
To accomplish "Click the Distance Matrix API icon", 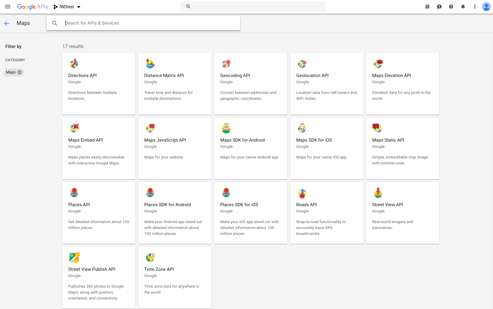I will pyautogui.click(x=150, y=64).
